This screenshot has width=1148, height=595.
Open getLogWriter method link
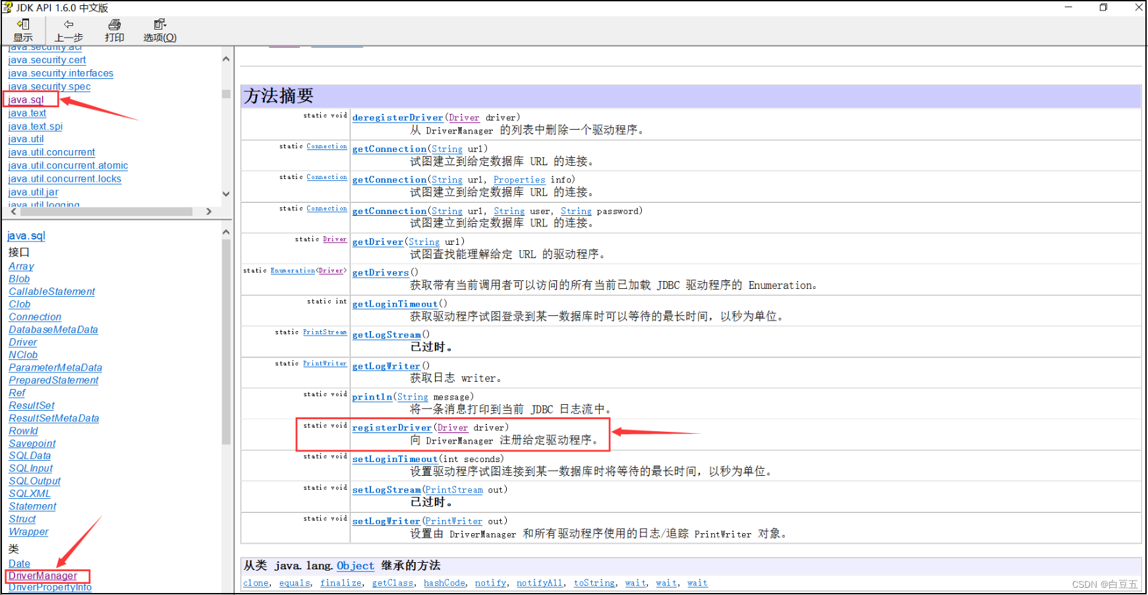point(386,367)
